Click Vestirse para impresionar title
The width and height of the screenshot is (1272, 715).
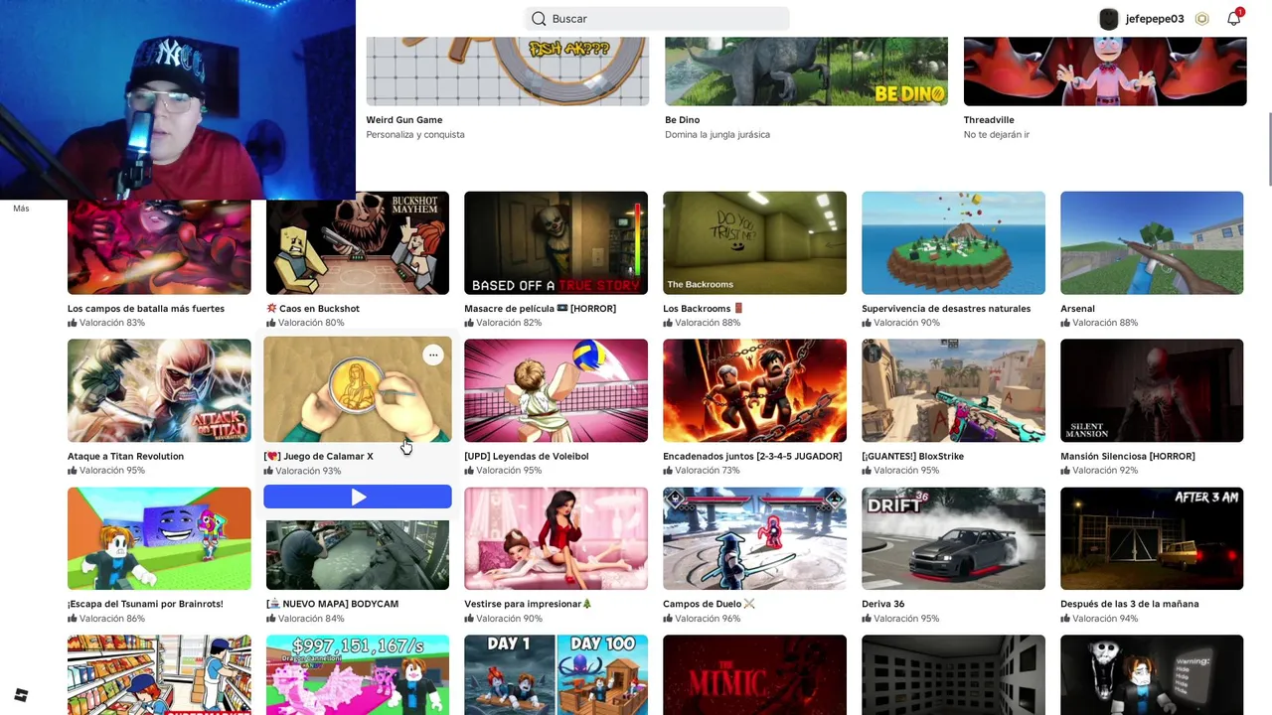pos(528,604)
